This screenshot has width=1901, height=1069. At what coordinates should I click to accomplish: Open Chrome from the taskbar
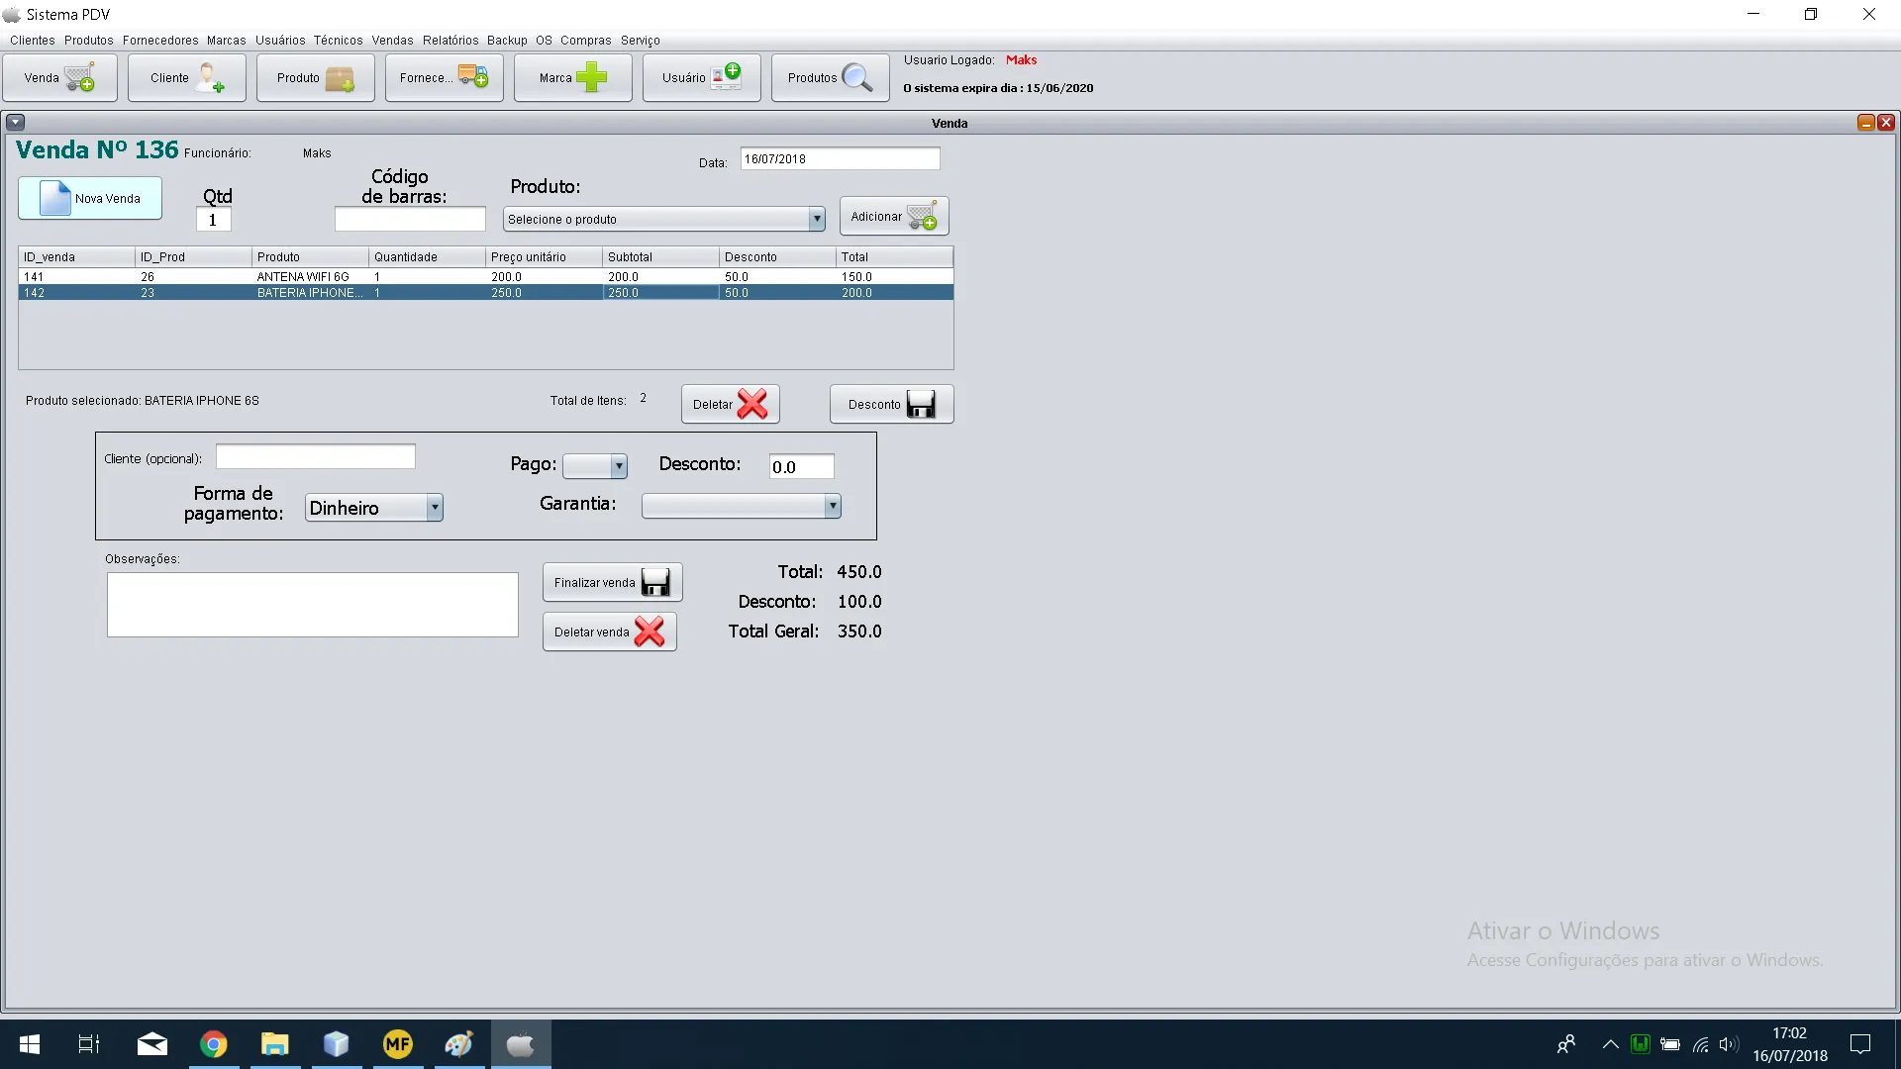tap(213, 1044)
